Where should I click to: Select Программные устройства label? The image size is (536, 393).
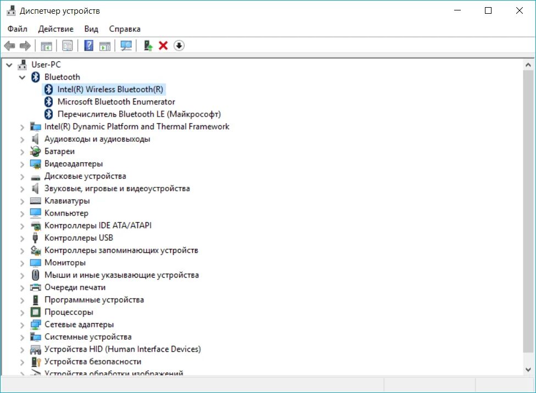[x=94, y=300]
